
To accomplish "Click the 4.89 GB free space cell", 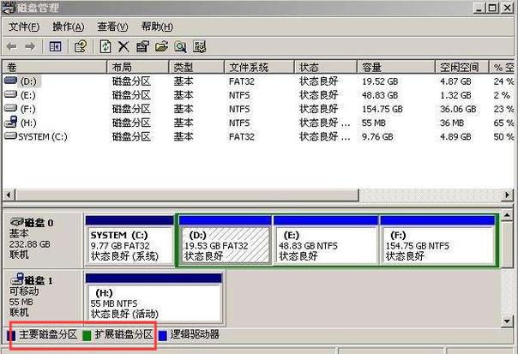I will [x=455, y=136].
